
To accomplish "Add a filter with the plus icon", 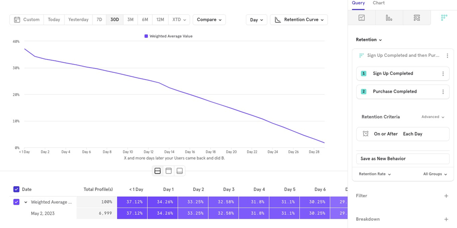I will pos(446,196).
